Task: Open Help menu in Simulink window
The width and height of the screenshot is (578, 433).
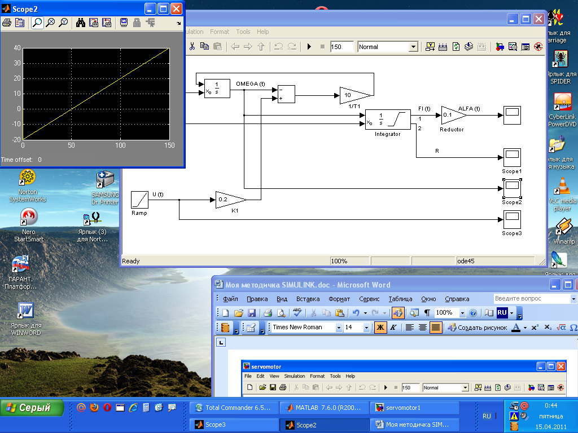Action: click(x=263, y=32)
